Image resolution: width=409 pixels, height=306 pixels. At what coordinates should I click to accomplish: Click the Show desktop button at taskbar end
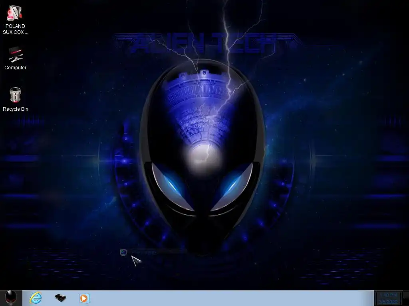(x=406, y=298)
